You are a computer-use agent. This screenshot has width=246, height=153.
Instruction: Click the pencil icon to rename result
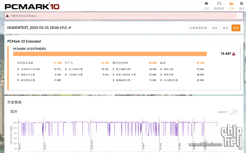(70, 28)
